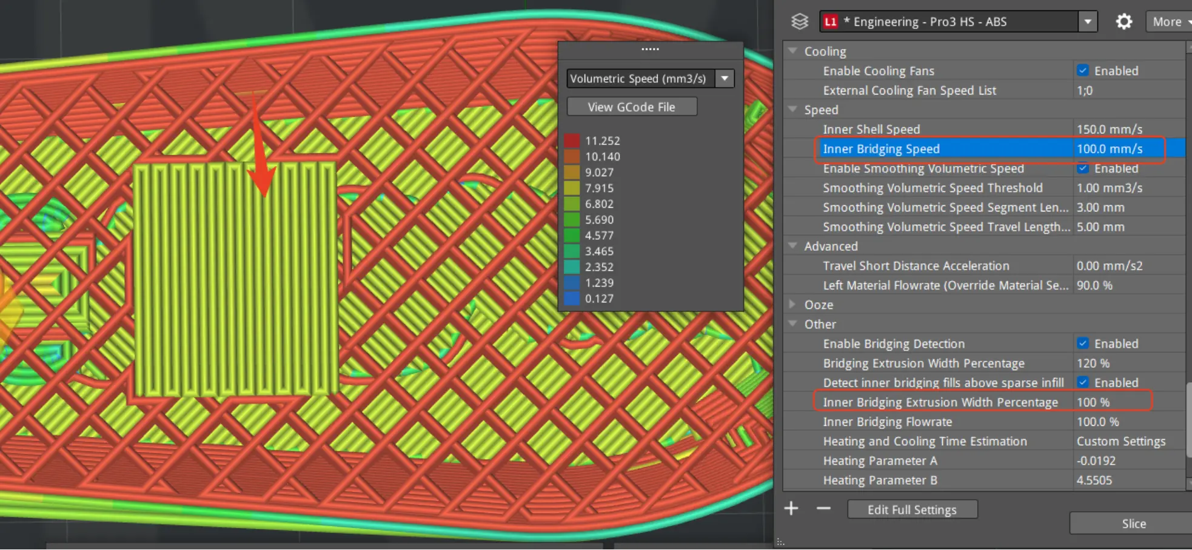The height and width of the screenshot is (550, 1192).
Task: Select Heating Parameter A row
Action: (x=984, y=460)
